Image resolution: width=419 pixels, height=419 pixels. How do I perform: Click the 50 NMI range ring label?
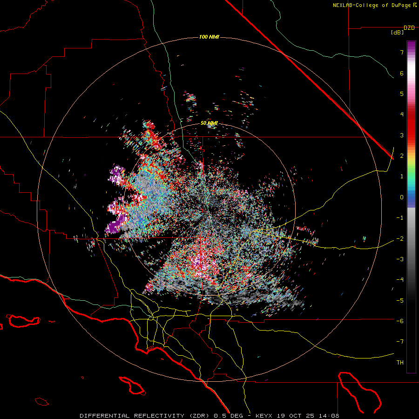(x=209, y=123)
